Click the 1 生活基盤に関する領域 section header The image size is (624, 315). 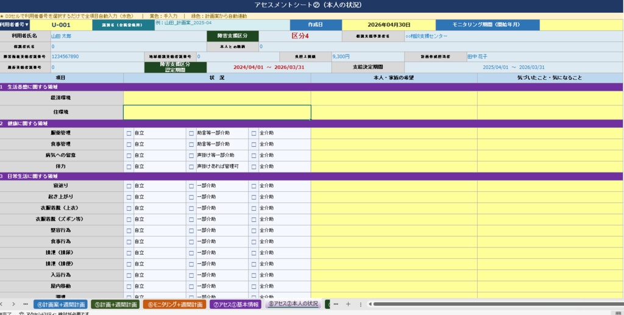pos(311,87)
